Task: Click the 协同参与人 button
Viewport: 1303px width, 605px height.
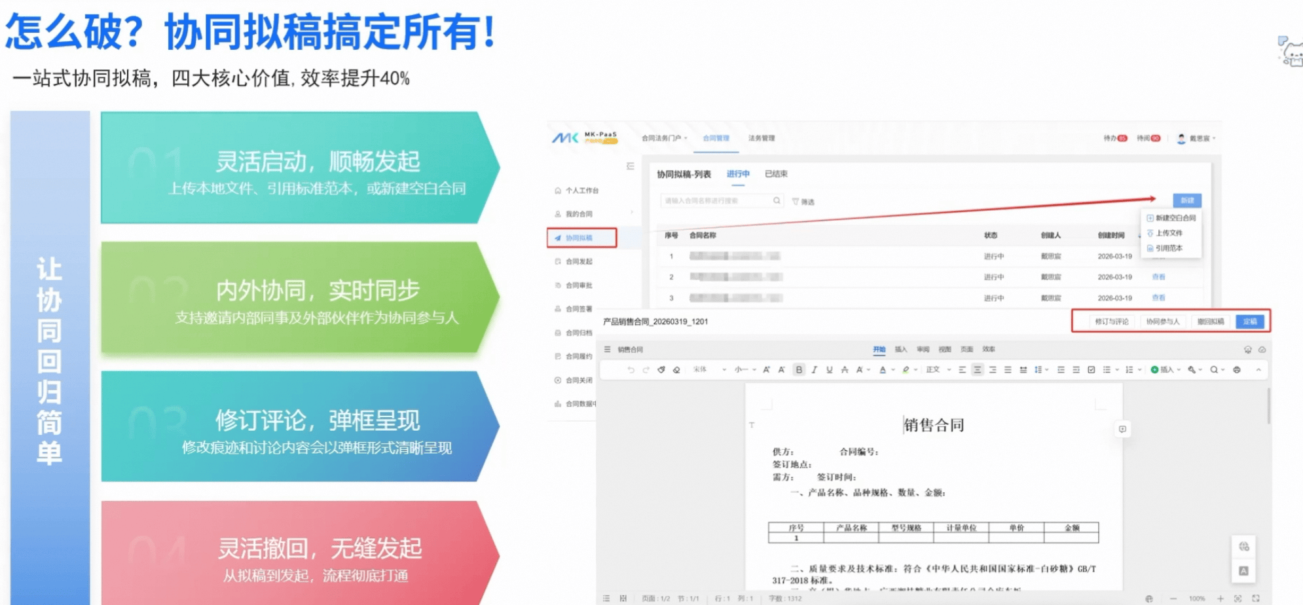Action: (x=1162, y=321)
